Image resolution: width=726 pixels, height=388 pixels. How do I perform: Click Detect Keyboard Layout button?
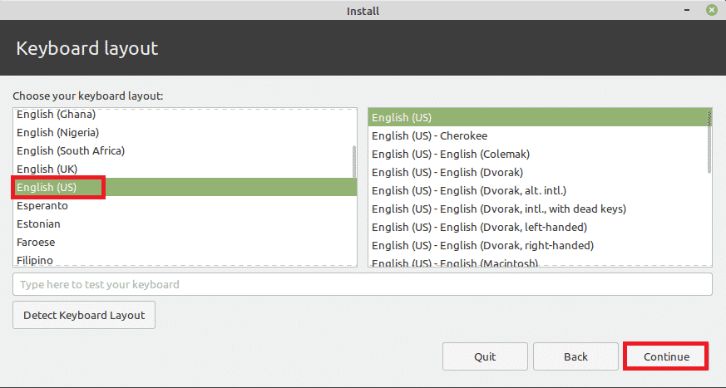coord(84,315)
